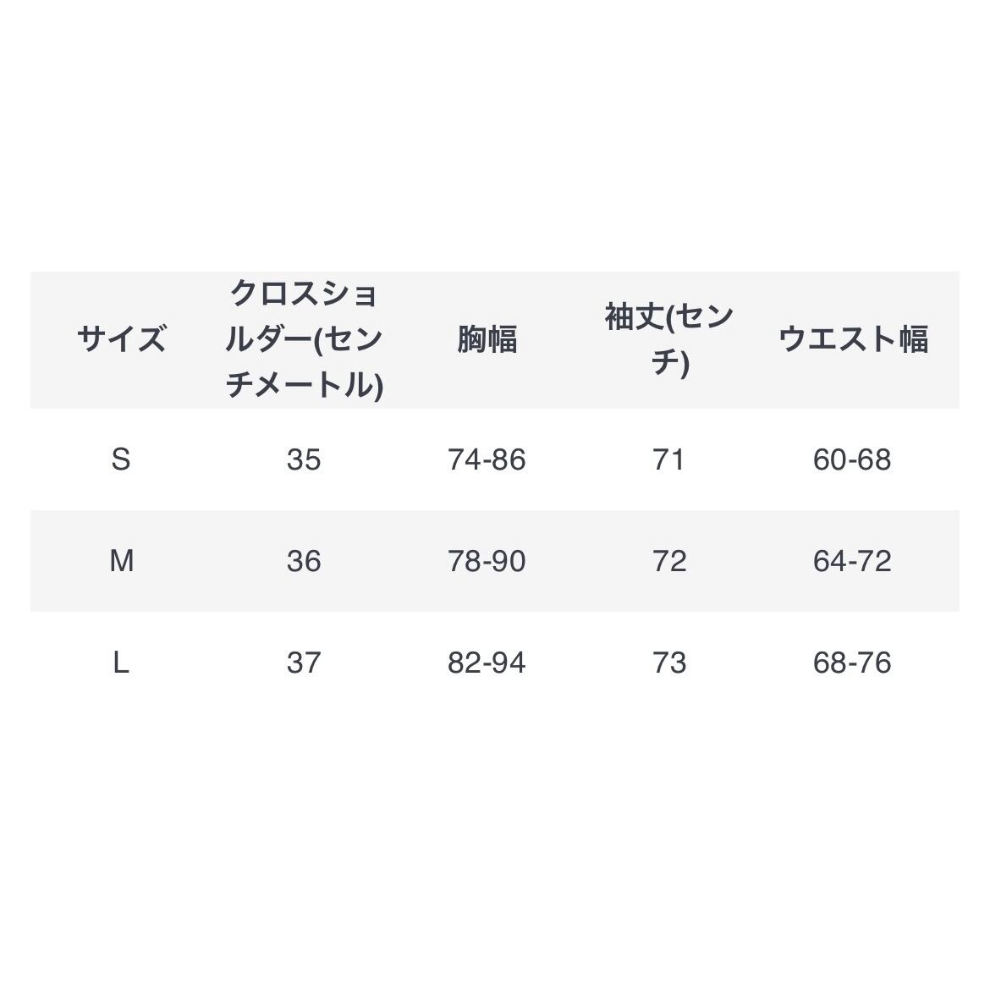Click waist width cell 64-72
Image resolution: width=990 pixels, height=990 pixels.
click(852, 561)
